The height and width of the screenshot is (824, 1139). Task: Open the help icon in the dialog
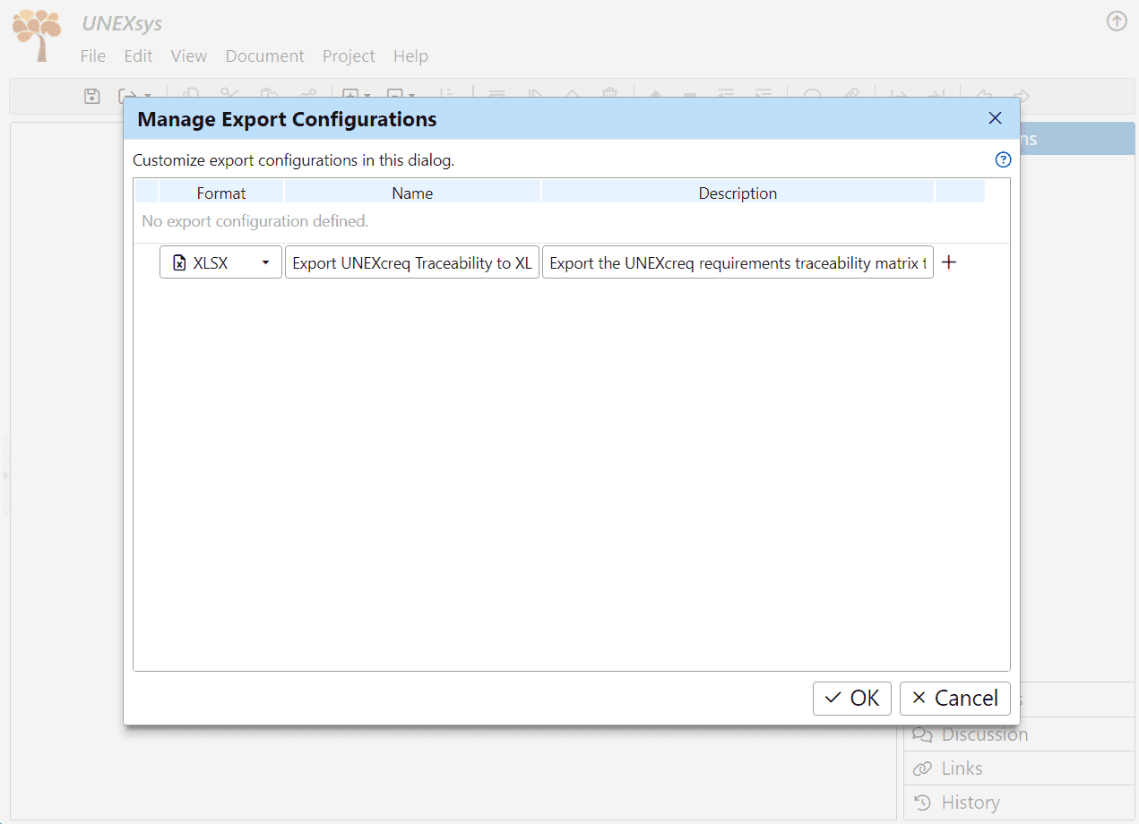click(x=1003, y=160)
